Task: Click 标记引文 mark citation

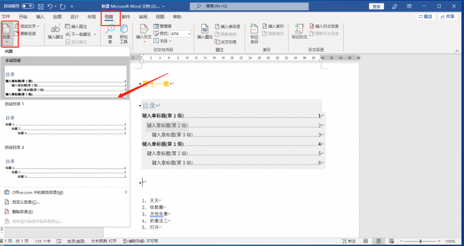Action: tap(300, 32)
